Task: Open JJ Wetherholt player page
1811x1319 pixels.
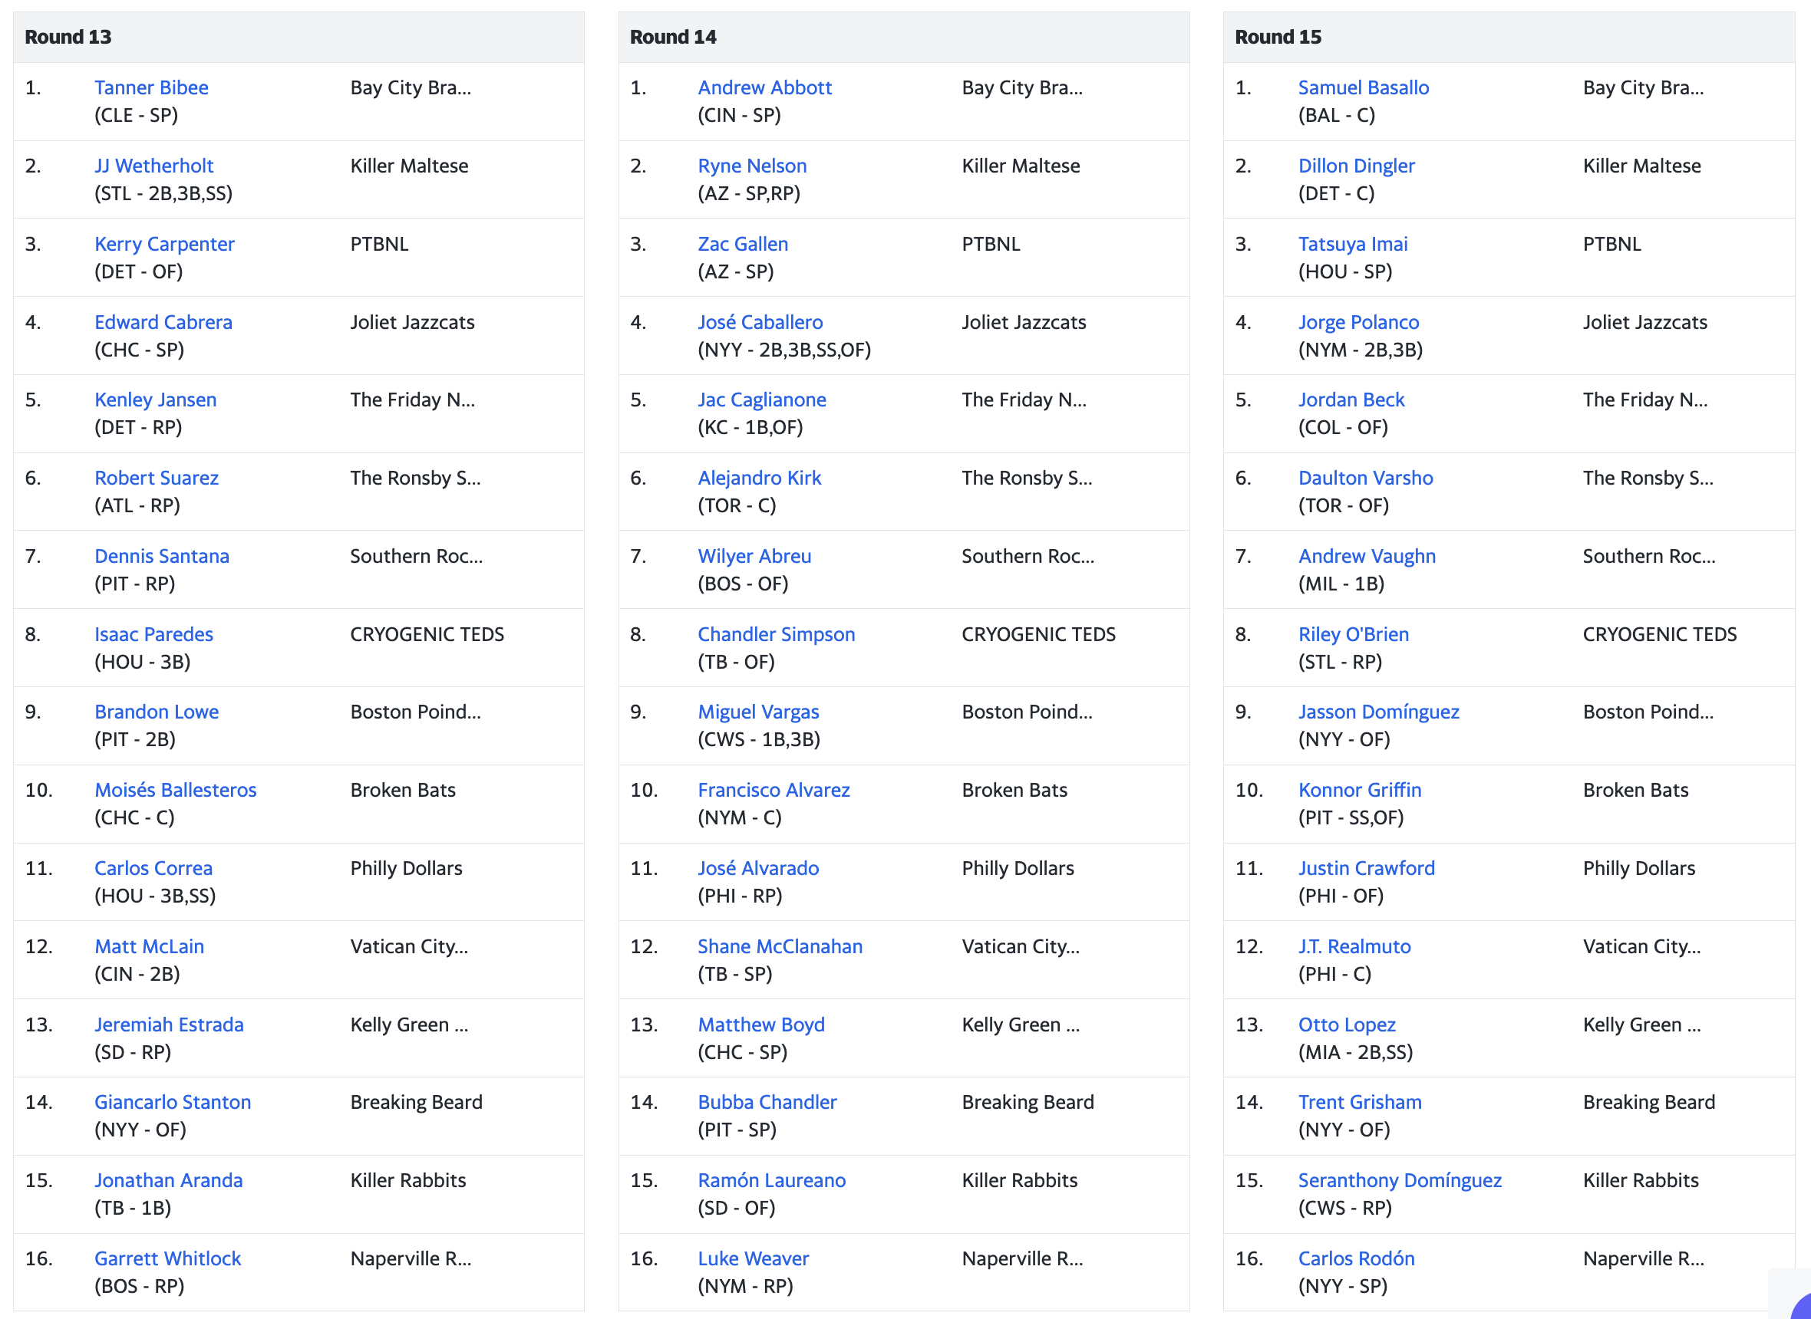Action: tap(153, 166)
